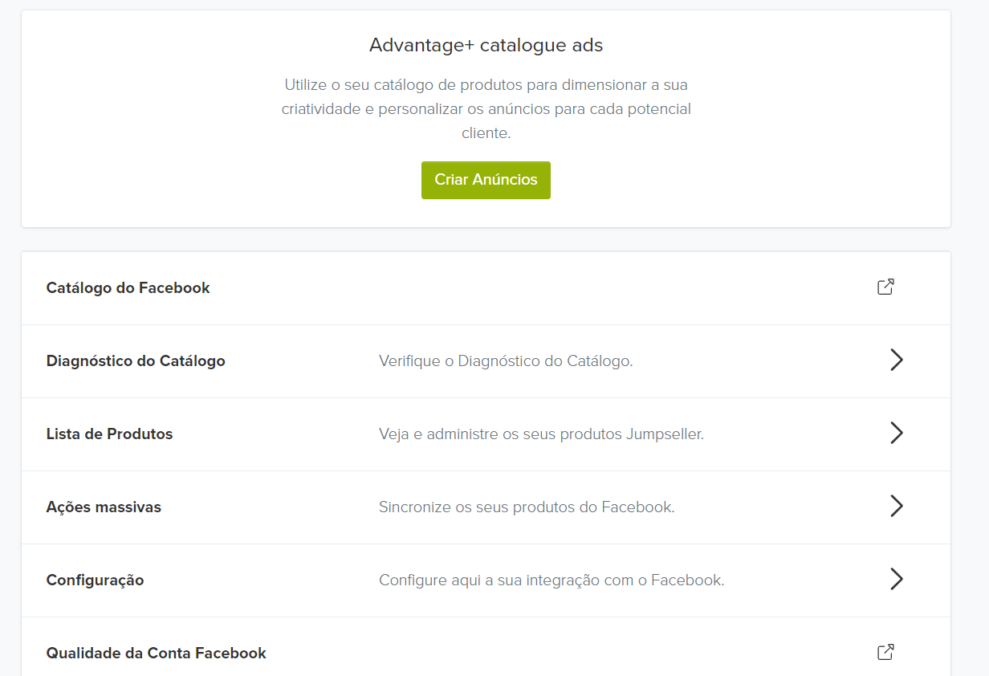Image resolution: width=989 pixels, height=676 pixels.
Task: Select the Catálogo do Facebook label
Action: point(128,288)
